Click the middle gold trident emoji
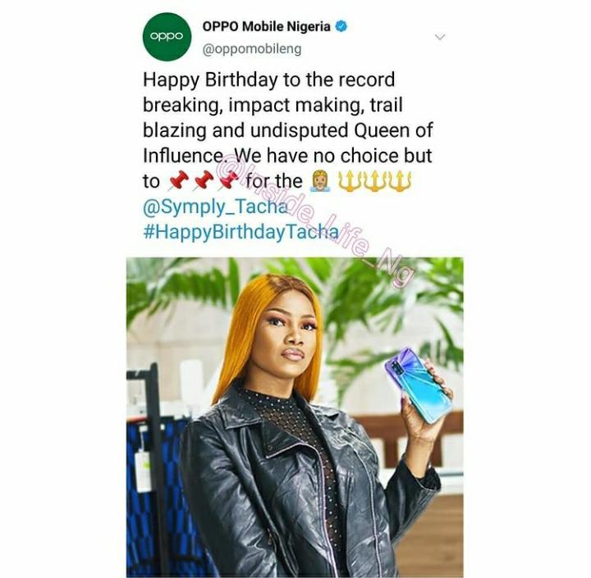591x578 pixels. click(375, 181)
